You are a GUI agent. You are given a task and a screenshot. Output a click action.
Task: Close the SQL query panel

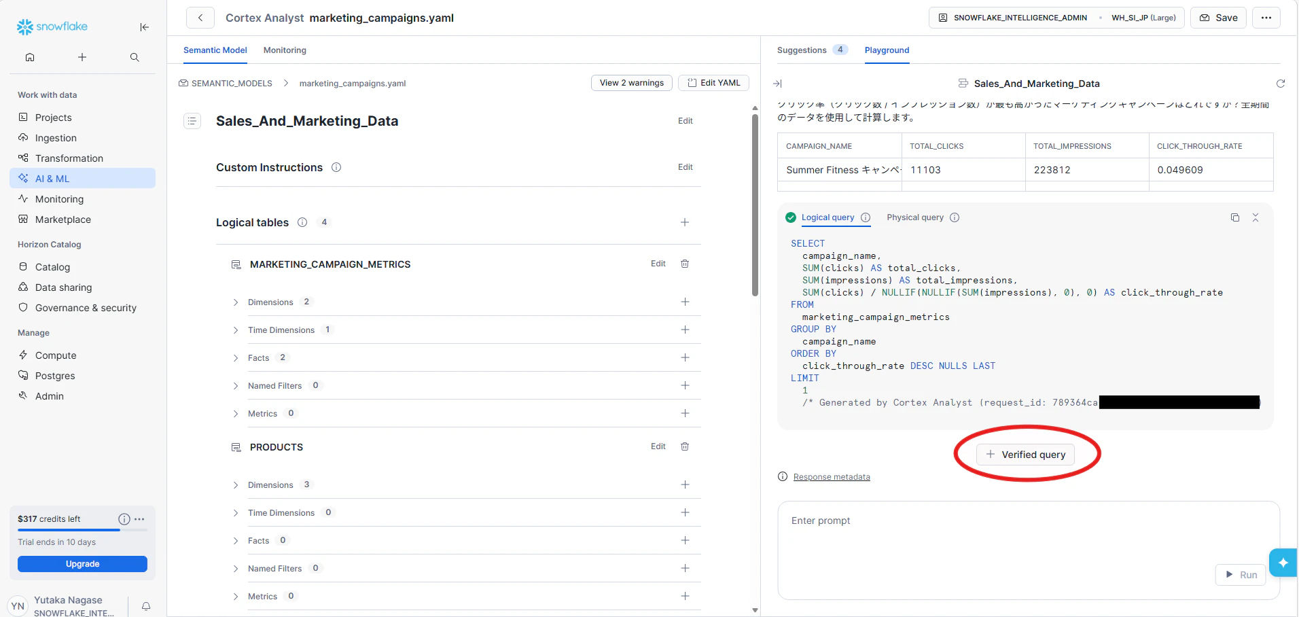(x=1256, y=217)
